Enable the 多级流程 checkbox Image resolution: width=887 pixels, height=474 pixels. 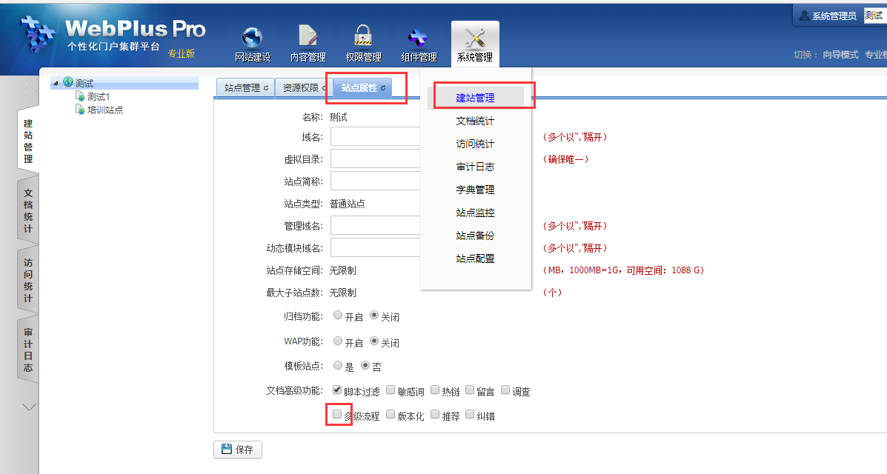pyautogui.click(x=338, y=415)
